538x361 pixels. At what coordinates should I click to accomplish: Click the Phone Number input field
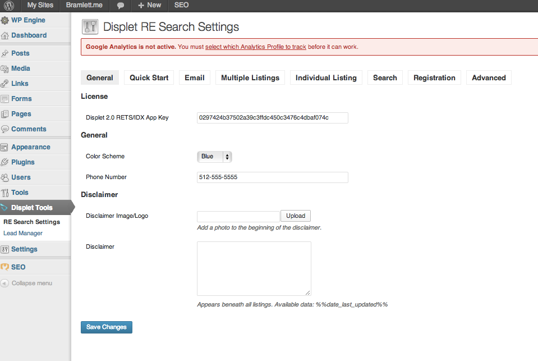[273, 177]
